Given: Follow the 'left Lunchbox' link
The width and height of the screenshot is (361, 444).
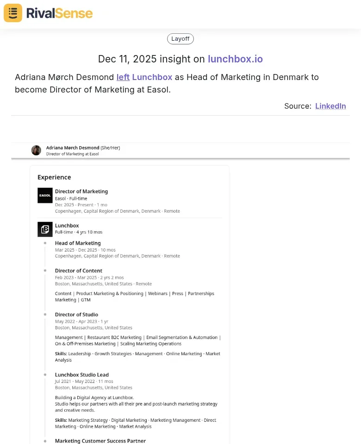Looking at the screenshot, I should pyautogui.click(x=144, y=77).
